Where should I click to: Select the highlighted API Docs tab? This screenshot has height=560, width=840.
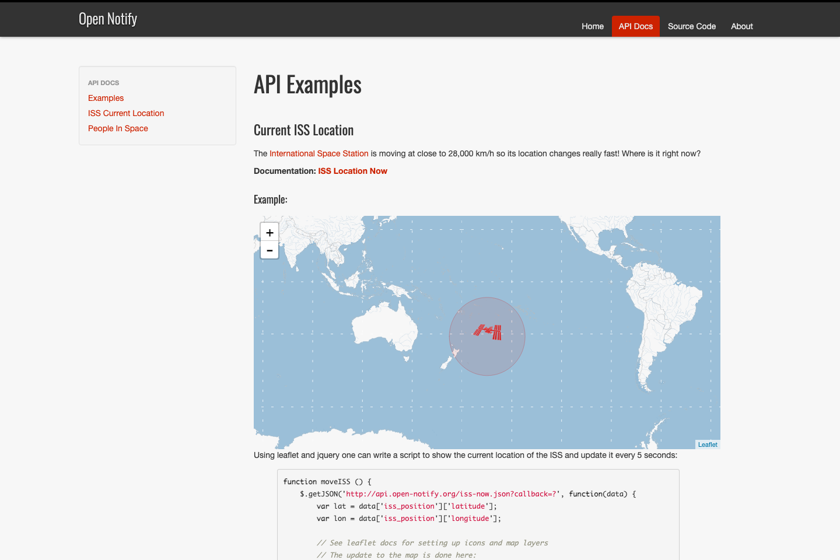point(635,26)
